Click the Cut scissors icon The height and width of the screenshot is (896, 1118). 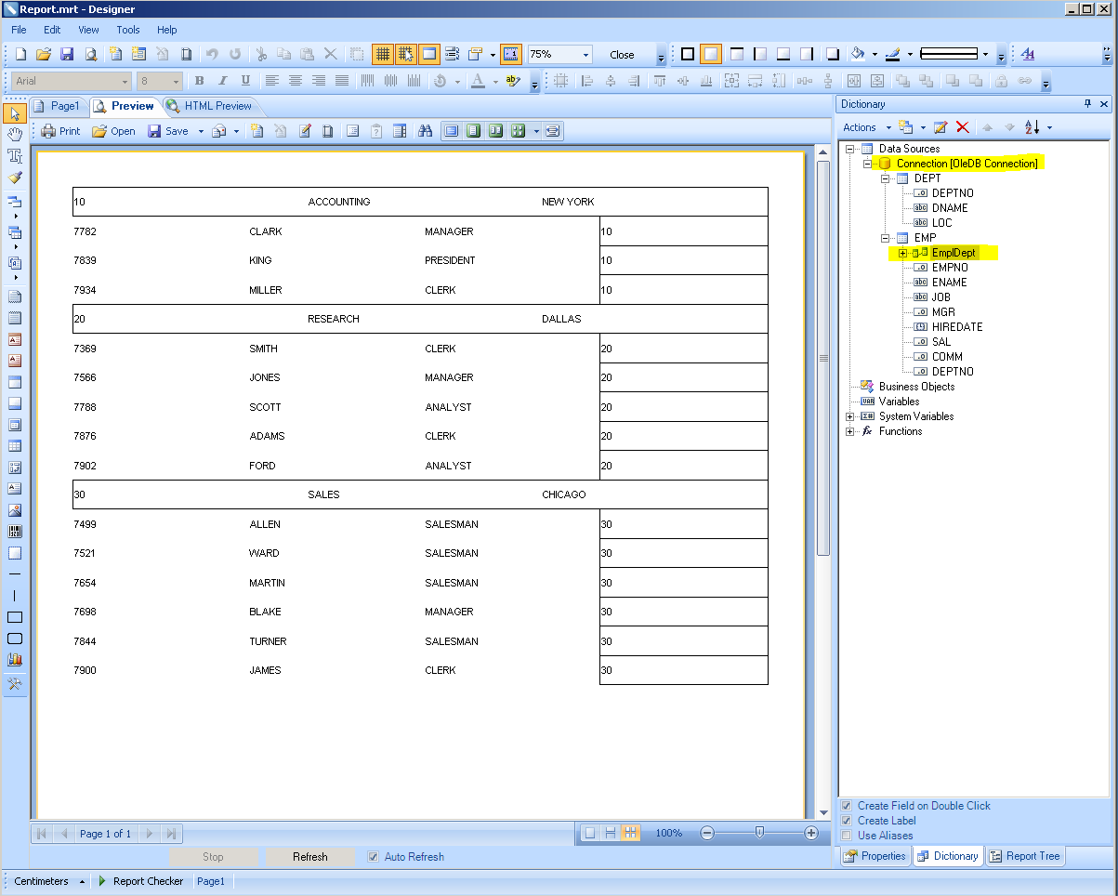[261, 55]
